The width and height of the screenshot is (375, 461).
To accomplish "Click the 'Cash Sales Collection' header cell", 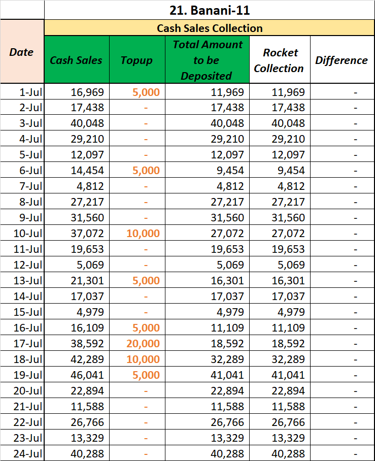I will 210,28.
